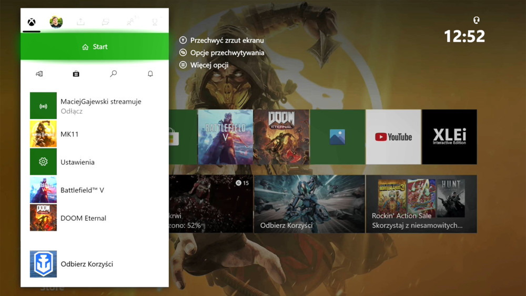Select Odbierz Korzyści in the guide
The width and height of the screenshot is (526, 296).
pyautogui.click(x=87, y=264)
